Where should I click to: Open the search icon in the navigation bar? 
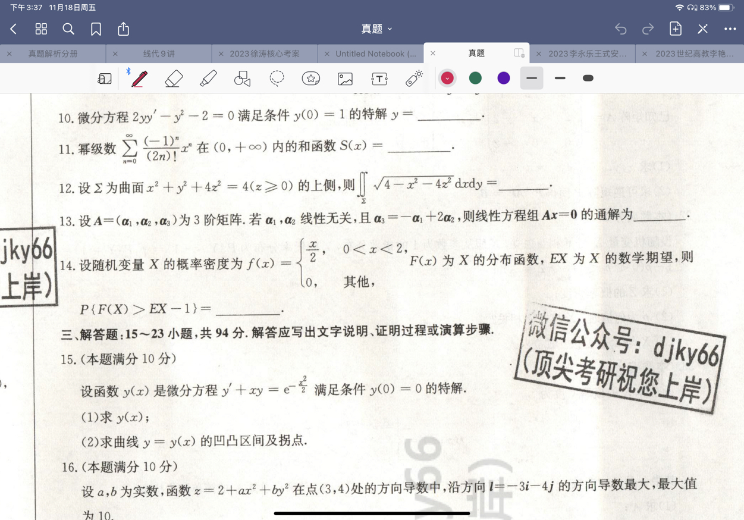68,29
